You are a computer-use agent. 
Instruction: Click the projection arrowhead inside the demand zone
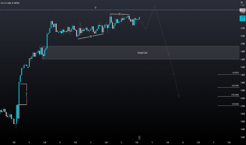click(x=168, y=54)
